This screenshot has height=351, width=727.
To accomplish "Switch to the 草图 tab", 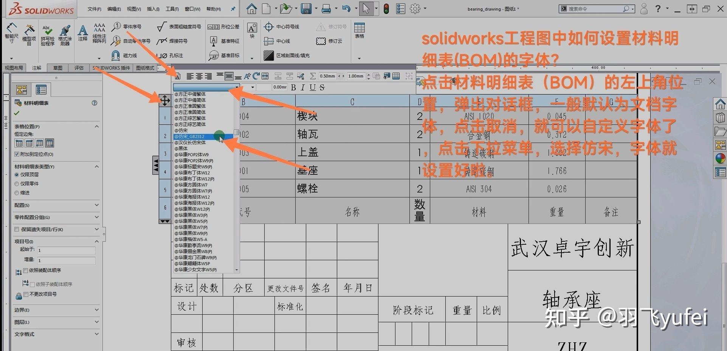I will [x=57, y=68].
